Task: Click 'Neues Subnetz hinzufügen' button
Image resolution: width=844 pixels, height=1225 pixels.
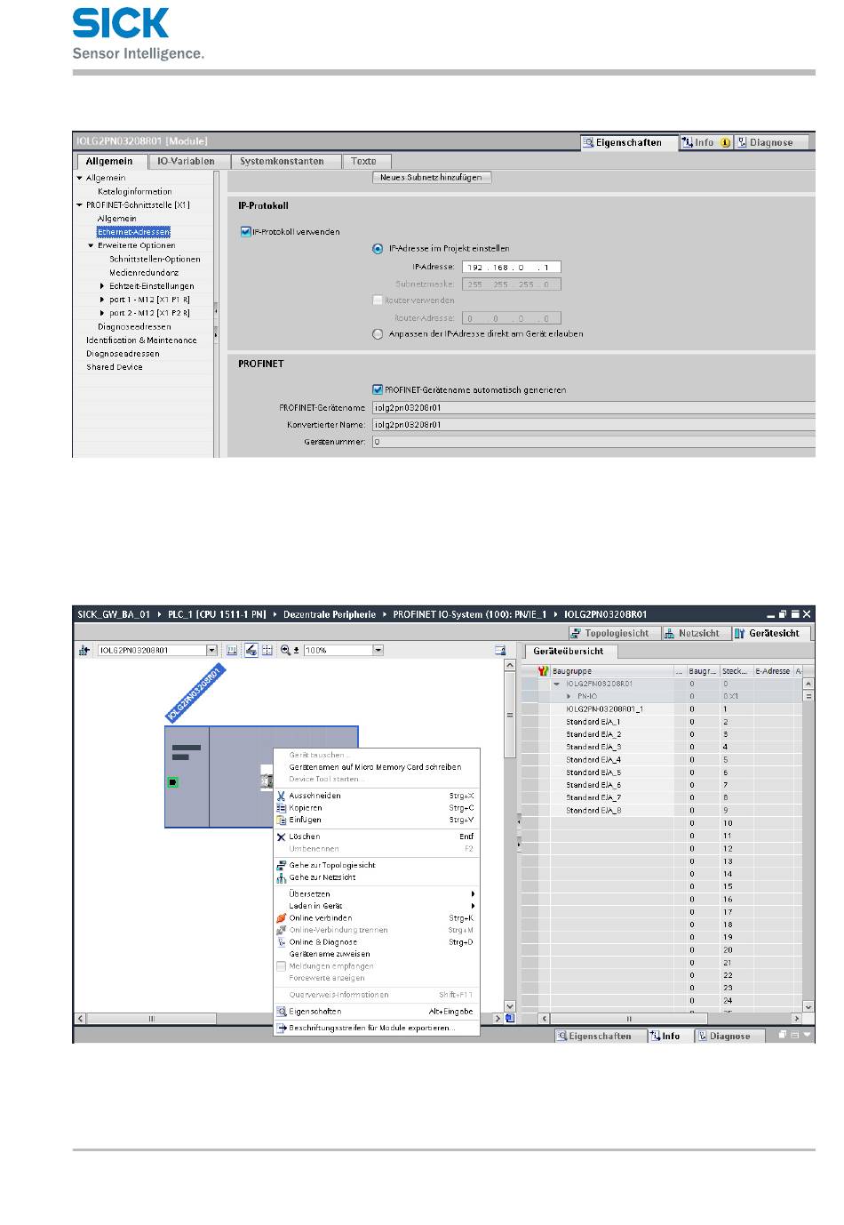Action: 432,178
